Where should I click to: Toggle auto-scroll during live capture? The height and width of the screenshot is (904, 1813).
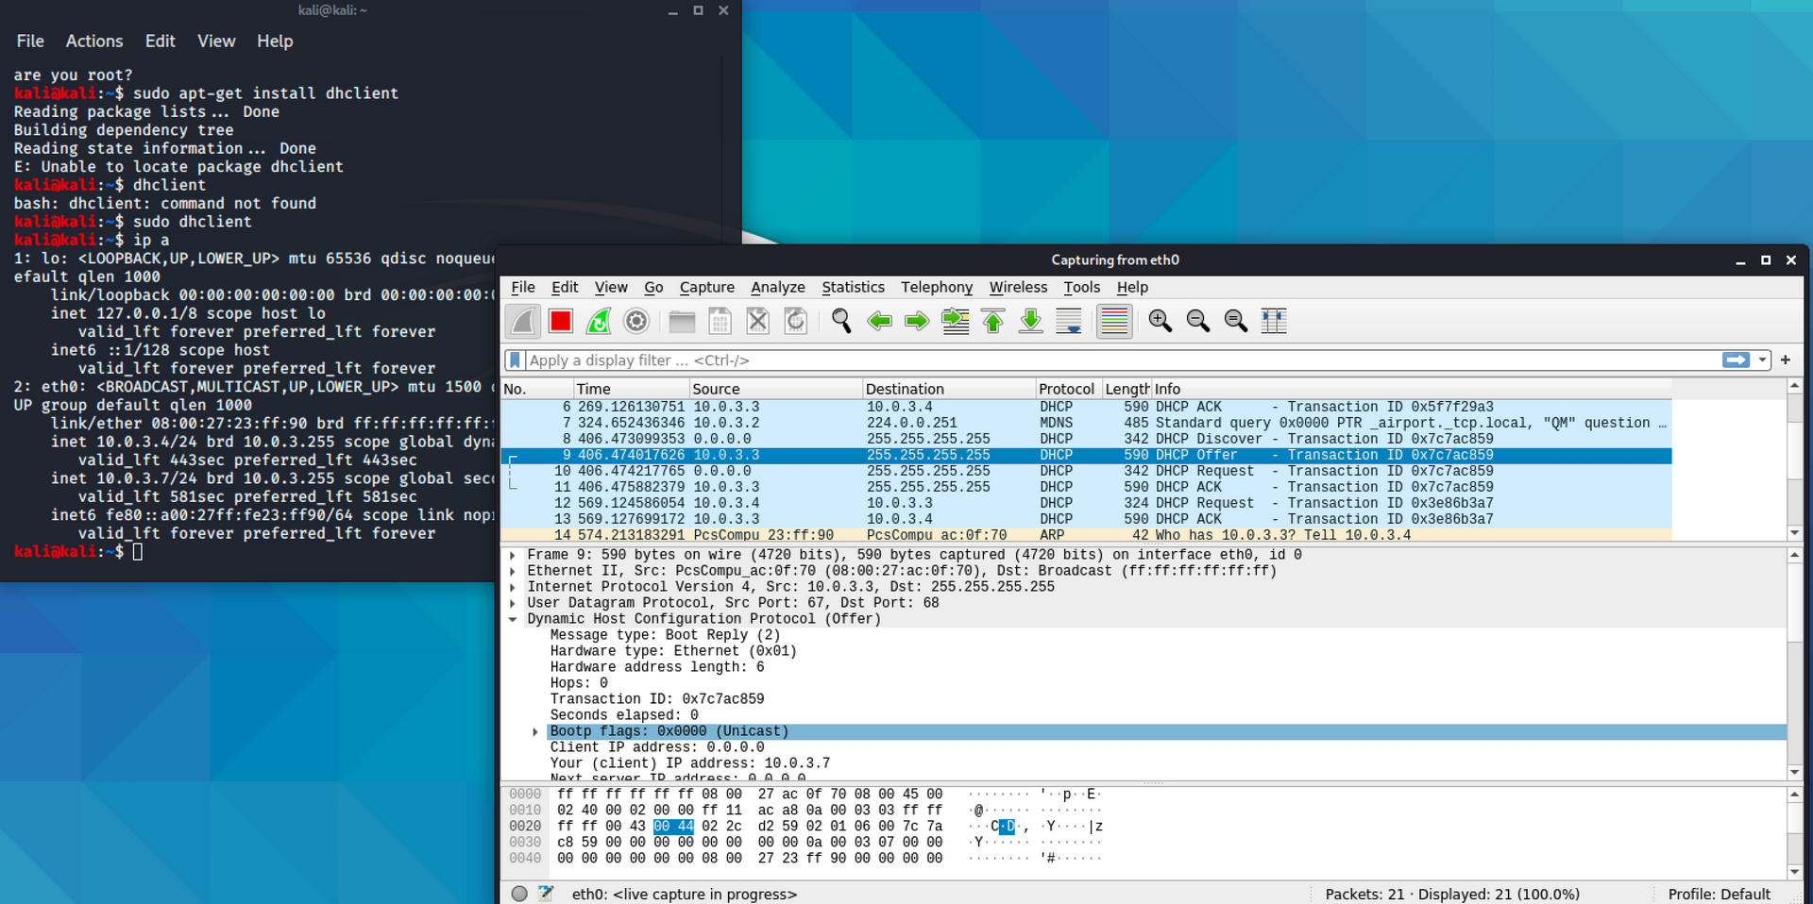coord(1069,322)
